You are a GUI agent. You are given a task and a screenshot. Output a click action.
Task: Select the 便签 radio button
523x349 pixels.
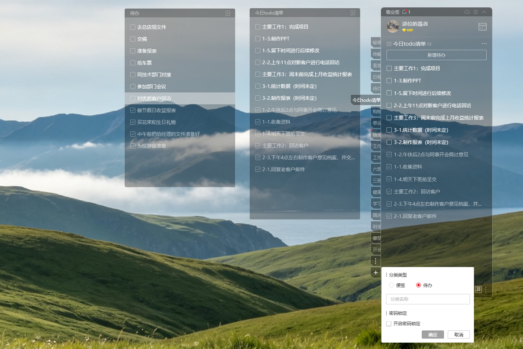pyautogui.click(x=392, y=285)
